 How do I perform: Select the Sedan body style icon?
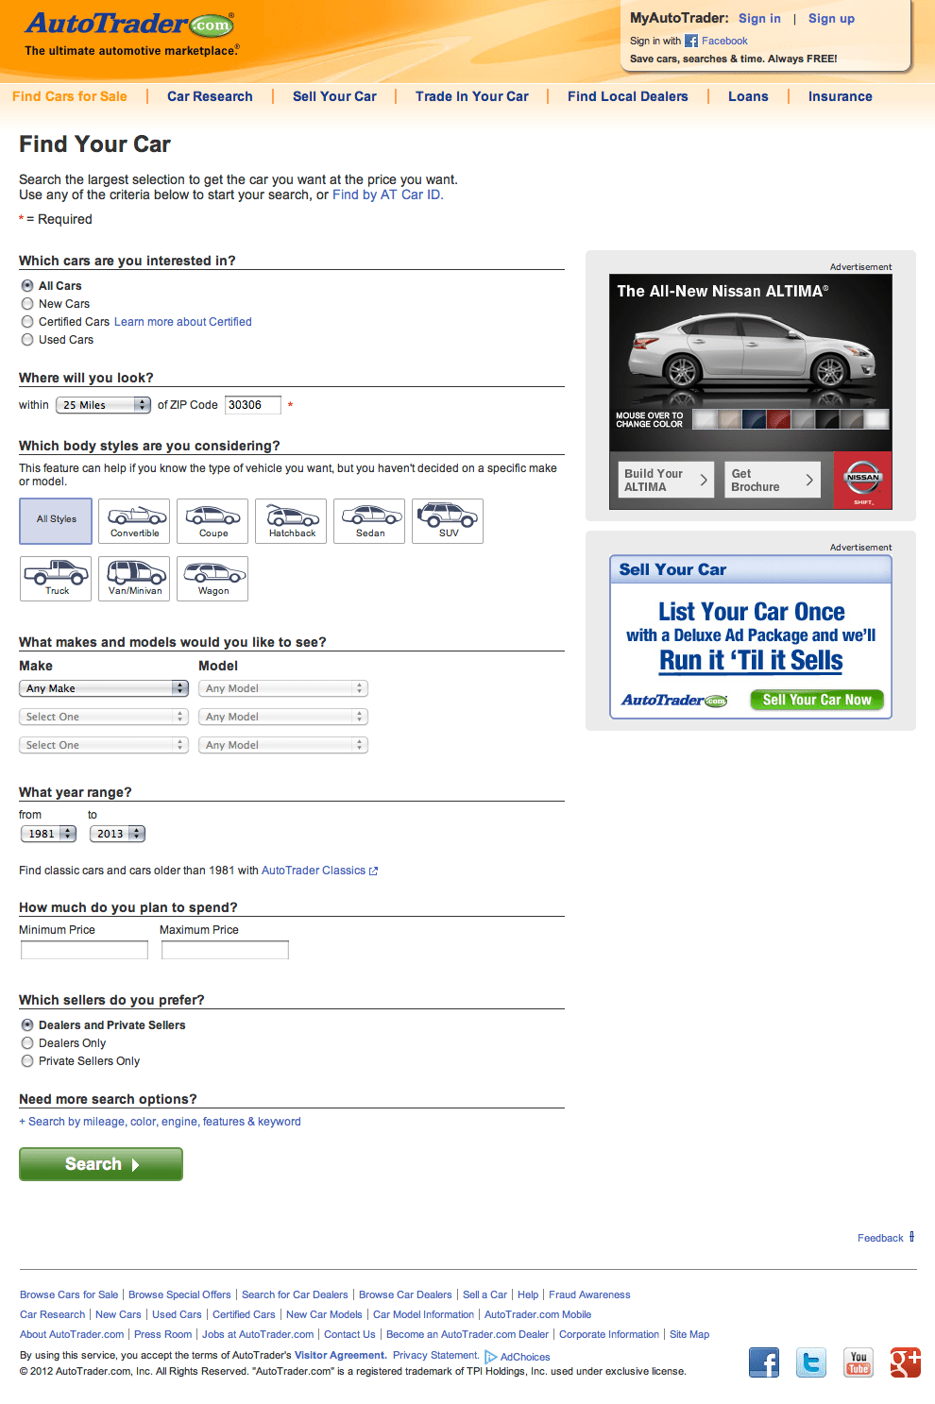tap(369, 521)
